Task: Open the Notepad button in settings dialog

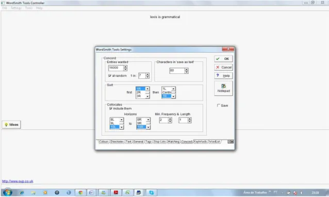Action: point(223,88)
